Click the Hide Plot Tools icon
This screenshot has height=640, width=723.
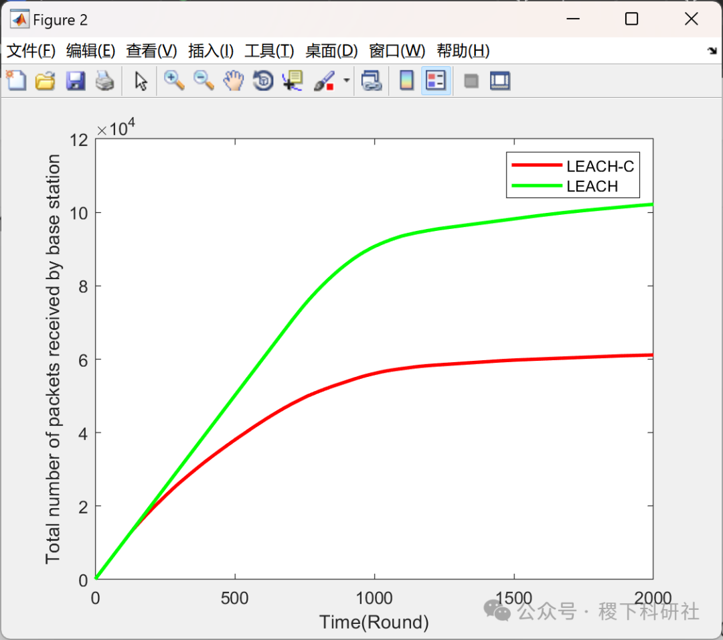(x=471, y=81)
